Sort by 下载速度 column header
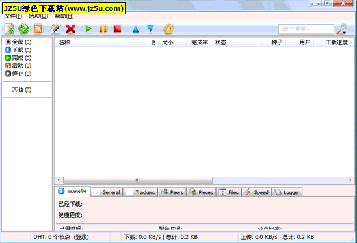357x243 pixels. 332,42
